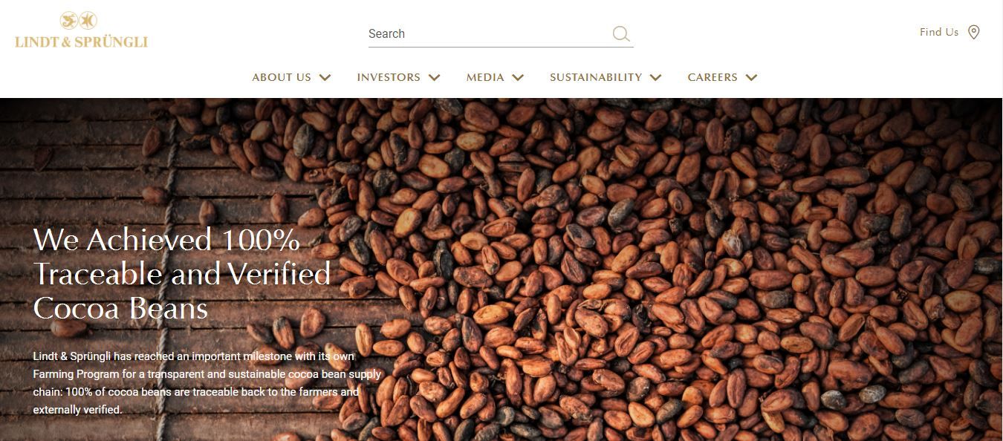Open the ABOUT US menu
Screen dimensions: 1003x441
point(282,77)
